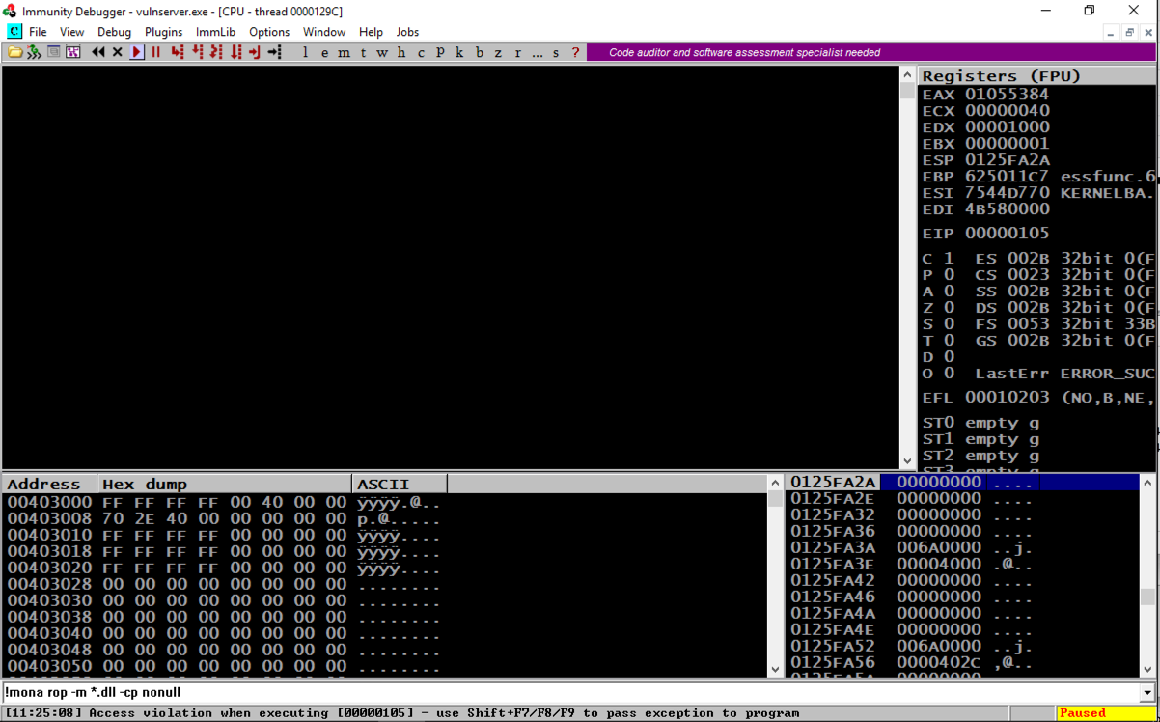Click the Address column header in dump
The image size is (1160, 722).
(49, 484)
